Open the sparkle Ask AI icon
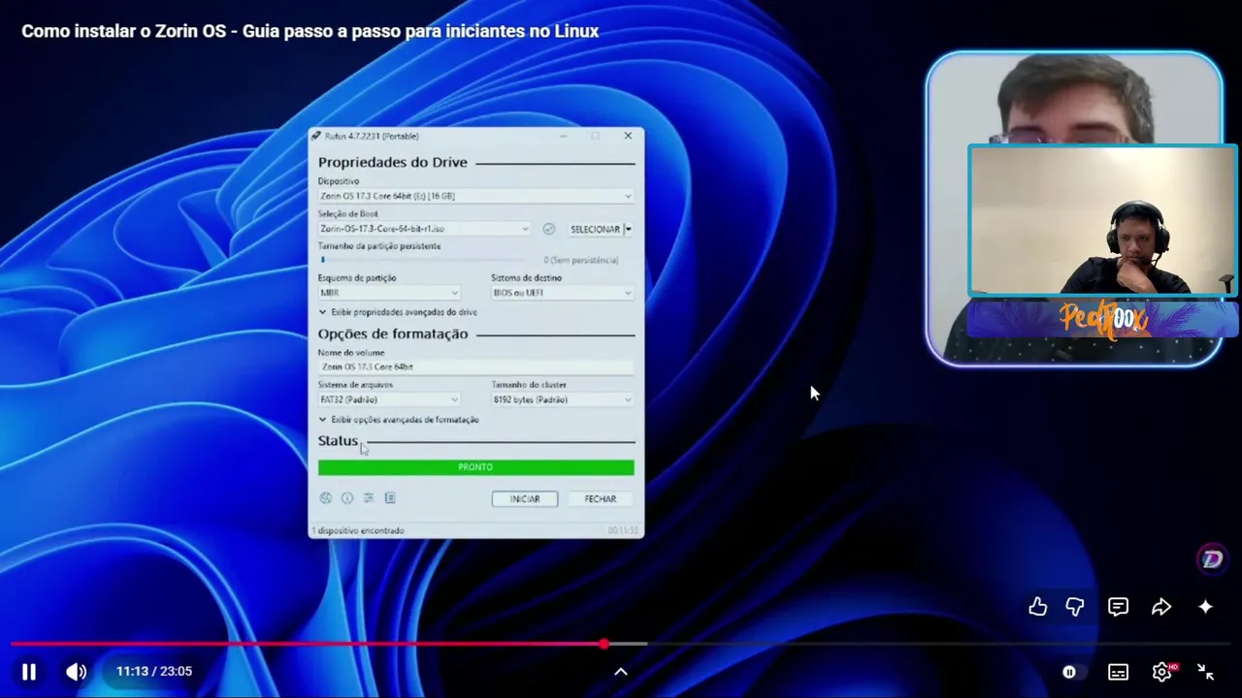 click(x=1205, y=607)
